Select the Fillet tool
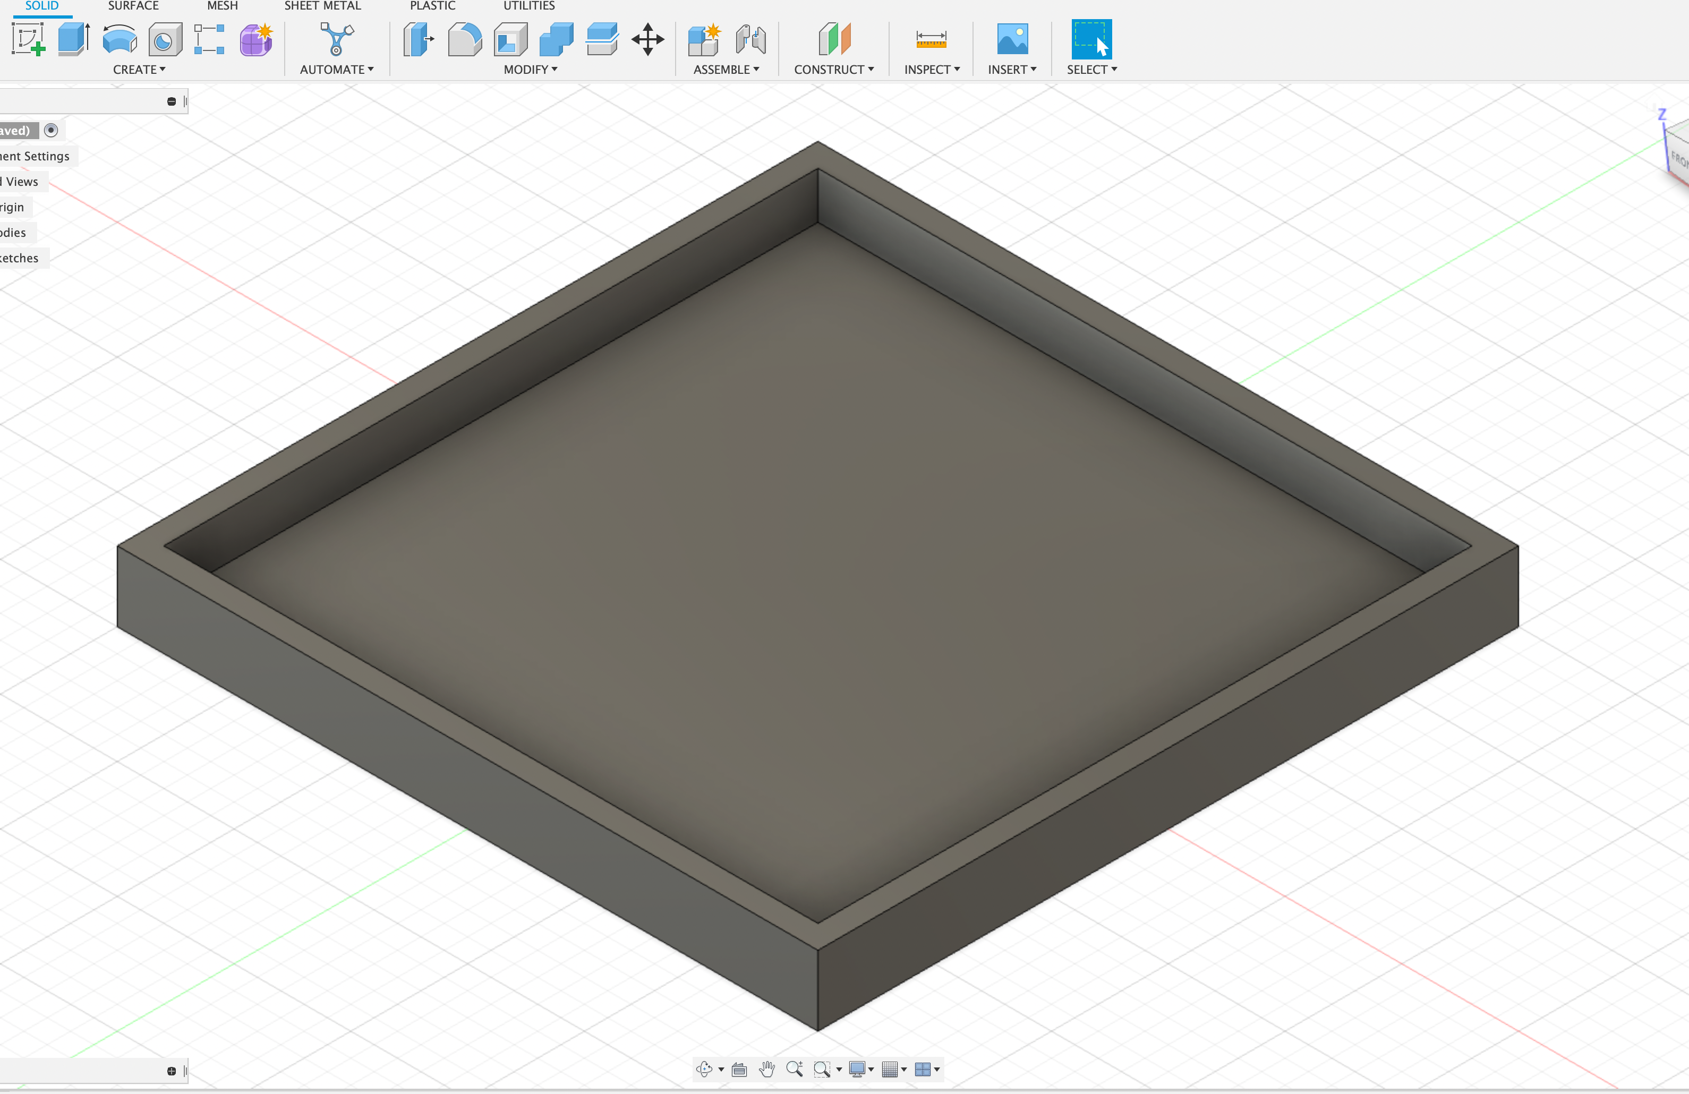Viewport: 1689px width, 1094px height. click(465, 39)
